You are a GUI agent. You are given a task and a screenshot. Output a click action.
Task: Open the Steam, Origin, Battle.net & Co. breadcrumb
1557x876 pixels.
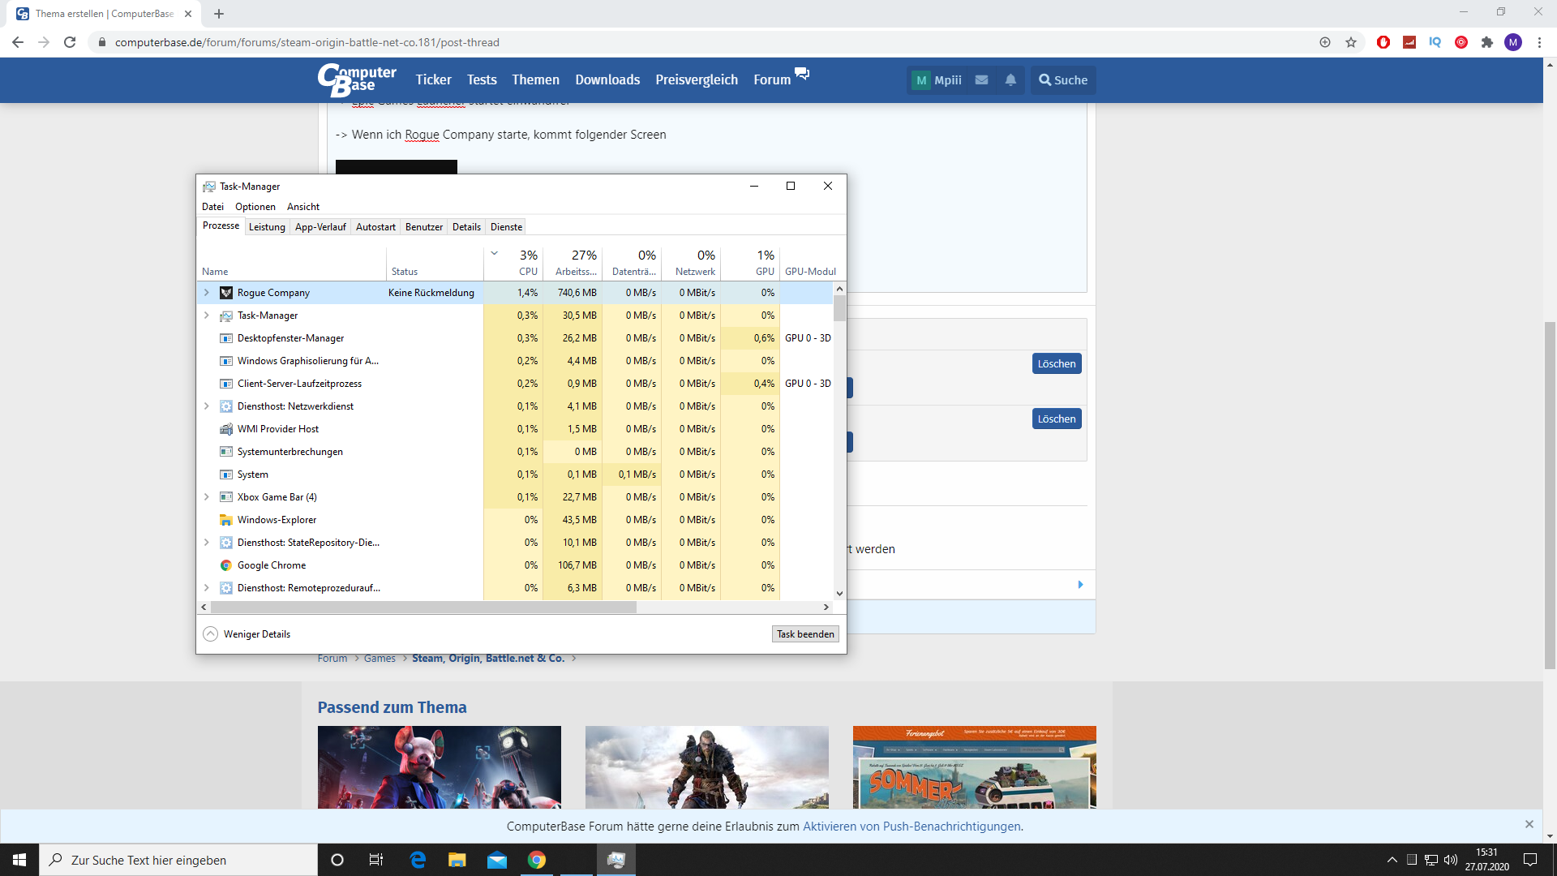click(488, 659)
